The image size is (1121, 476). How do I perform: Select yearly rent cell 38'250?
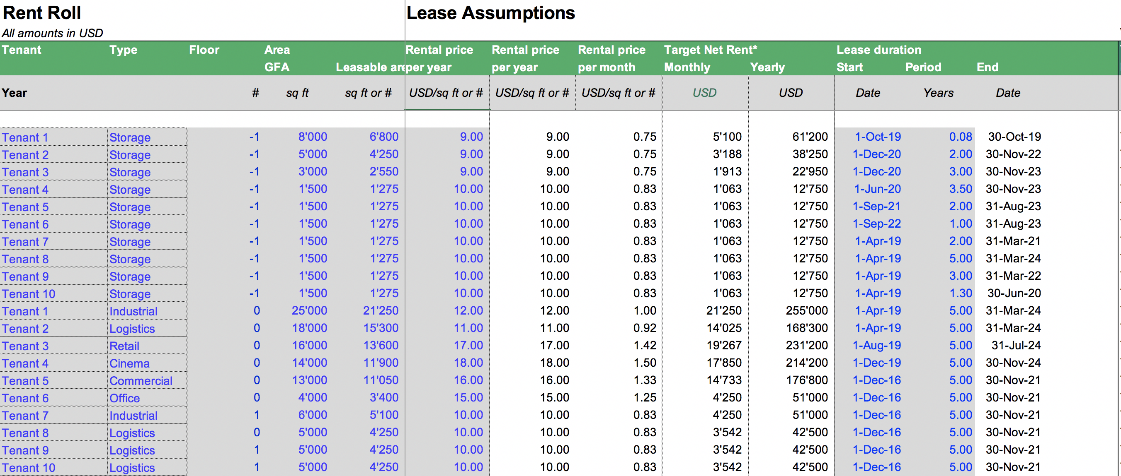coord(810,154)
